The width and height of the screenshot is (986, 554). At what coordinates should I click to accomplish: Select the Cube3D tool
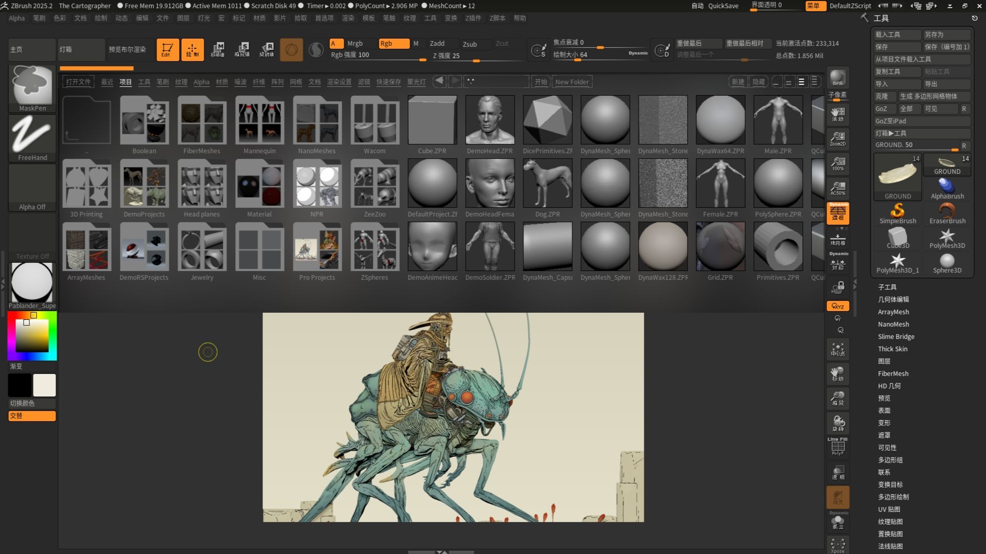point(897,238)
